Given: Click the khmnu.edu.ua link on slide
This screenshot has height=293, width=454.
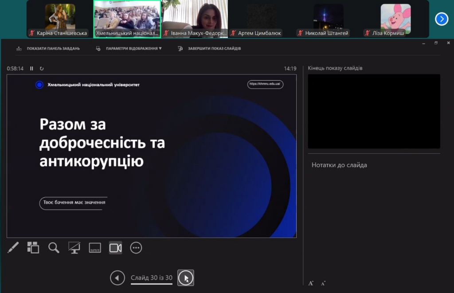Looking at the screenshot, I should click(x=265, y=84).
